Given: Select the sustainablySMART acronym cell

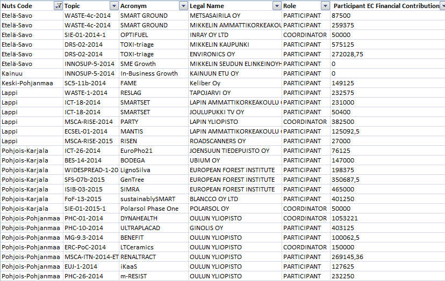Looking at the screenshot, I should (154, 199).
